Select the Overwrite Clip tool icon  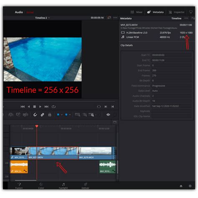coord(18,114)
